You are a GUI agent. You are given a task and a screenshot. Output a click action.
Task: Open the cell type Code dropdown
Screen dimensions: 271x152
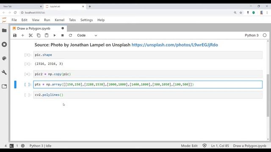[87, 35]
